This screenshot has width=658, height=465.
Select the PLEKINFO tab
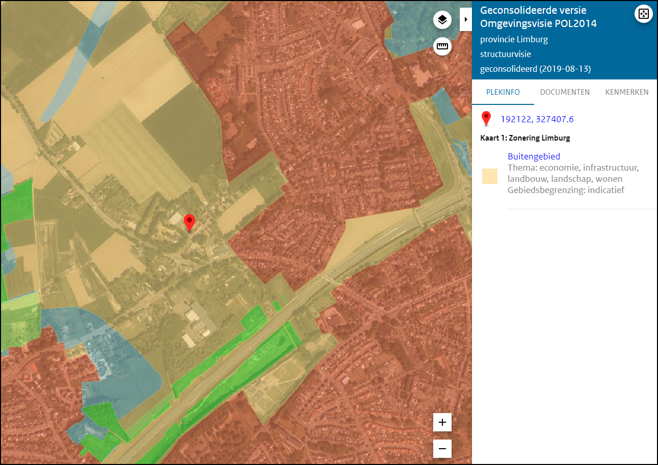click(x=503, y=92)
